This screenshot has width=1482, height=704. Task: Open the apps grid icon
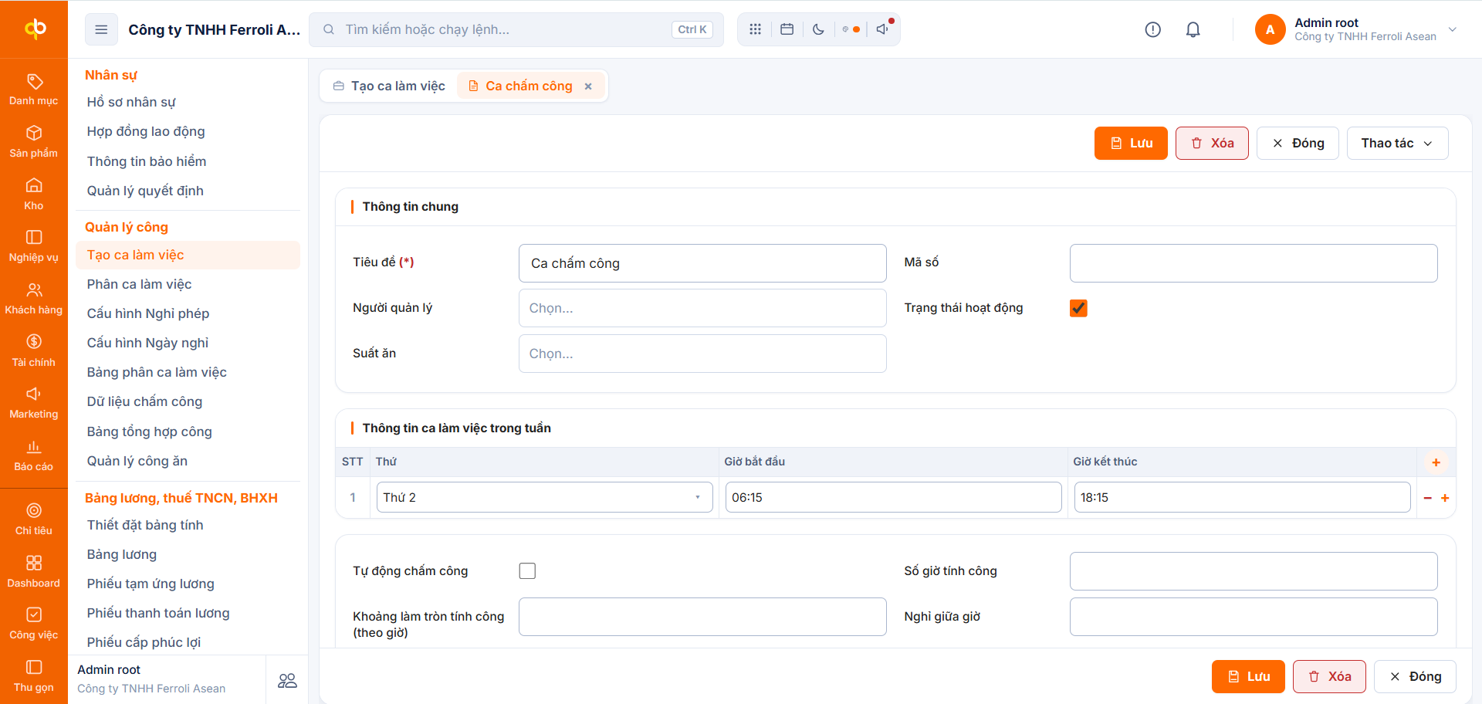(755, 29)
